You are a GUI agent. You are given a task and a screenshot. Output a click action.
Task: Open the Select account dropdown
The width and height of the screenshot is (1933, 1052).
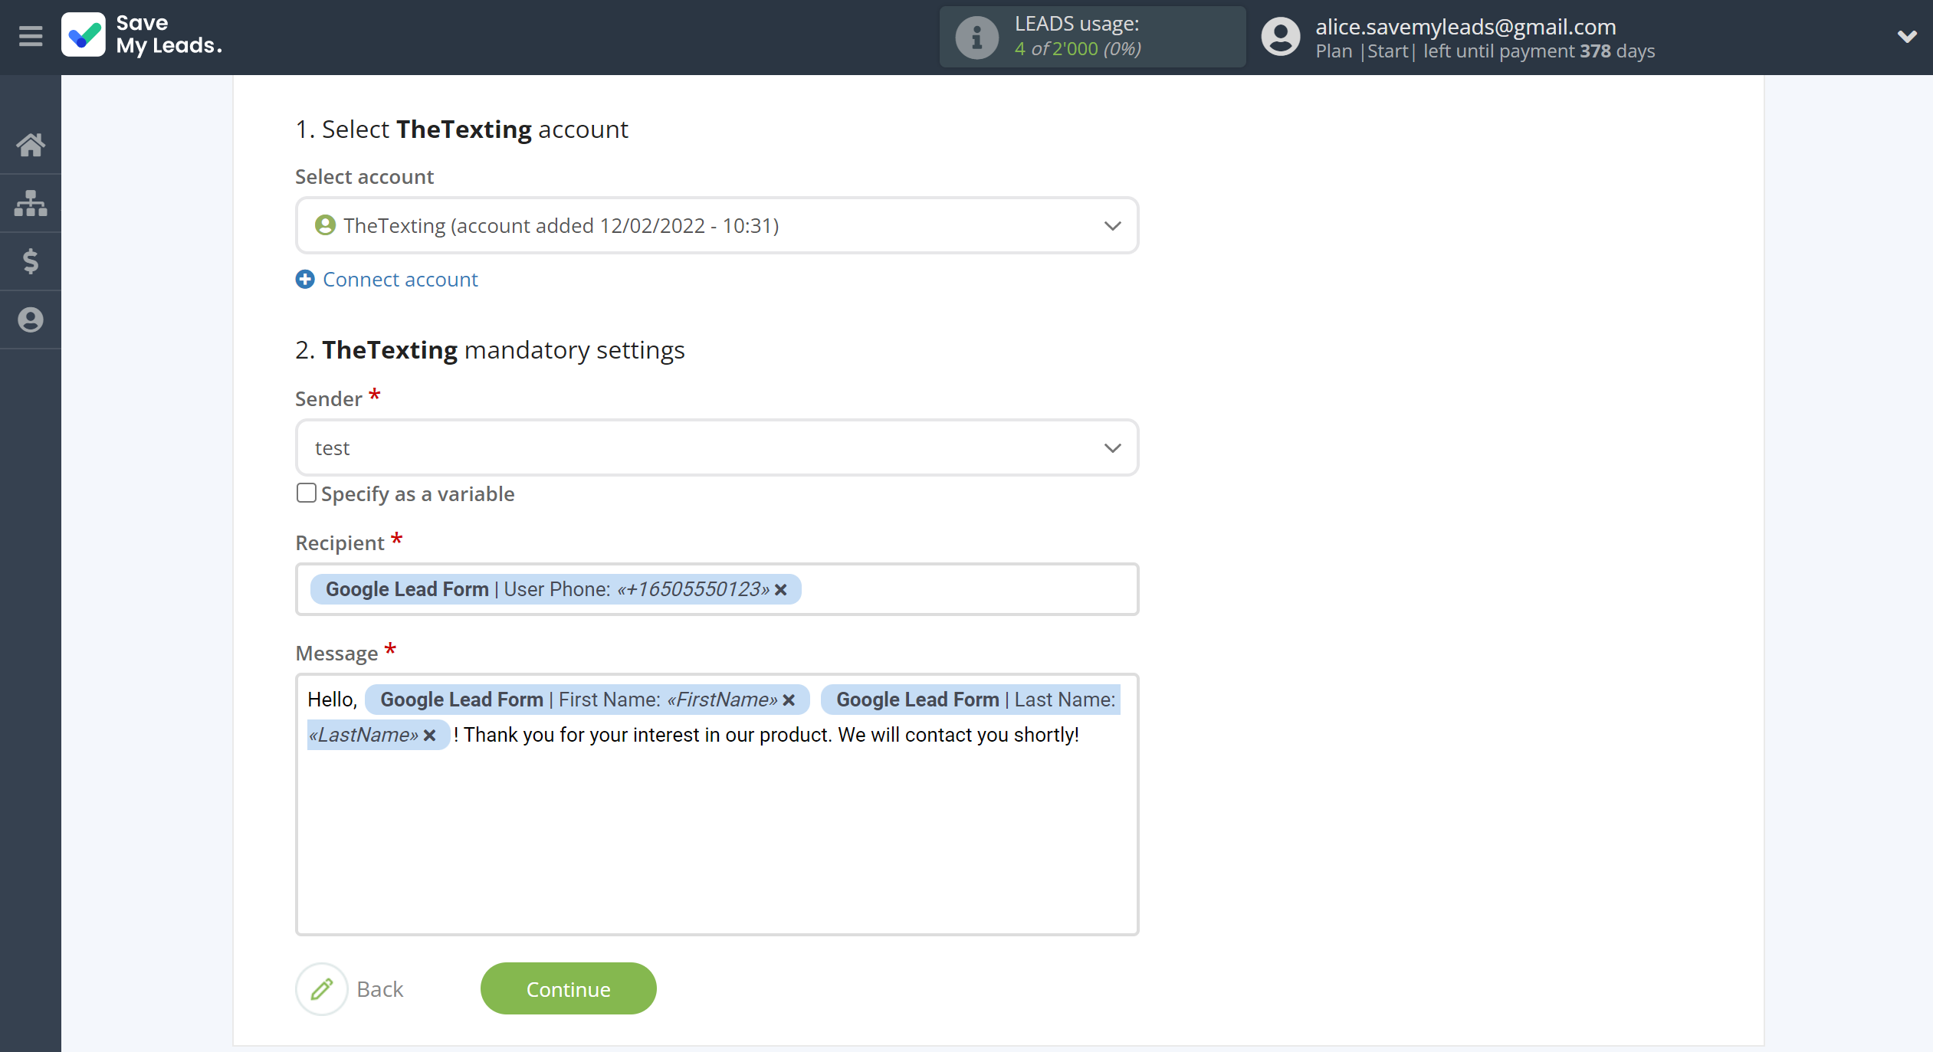717,225
